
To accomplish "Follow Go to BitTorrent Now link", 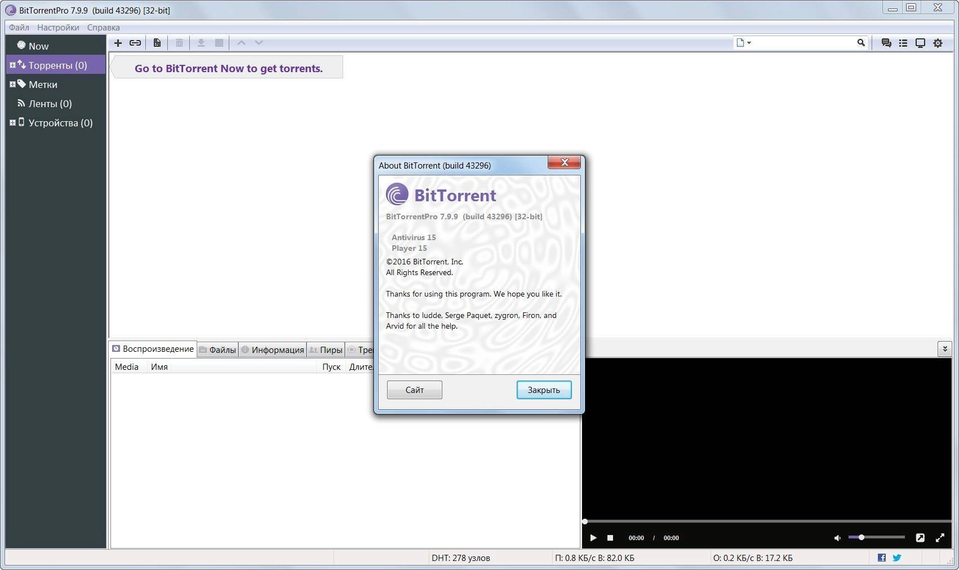I will pos(228,68).
